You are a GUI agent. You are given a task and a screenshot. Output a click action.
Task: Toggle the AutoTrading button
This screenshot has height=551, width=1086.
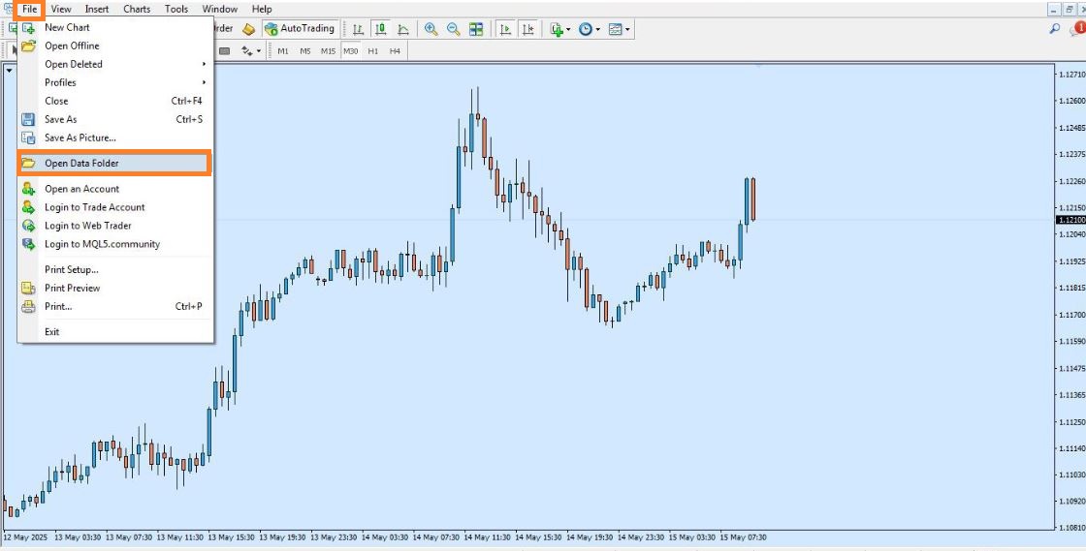(x=300, y=29)
